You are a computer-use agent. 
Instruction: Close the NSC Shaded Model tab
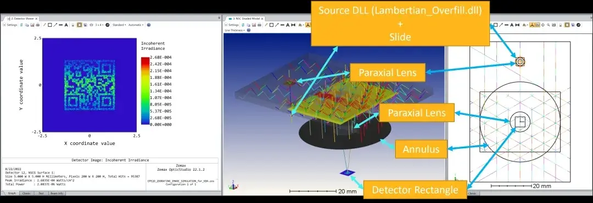point(262,19)
